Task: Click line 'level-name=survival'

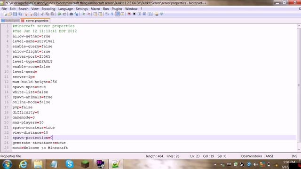Action: (x=33, y=41)
